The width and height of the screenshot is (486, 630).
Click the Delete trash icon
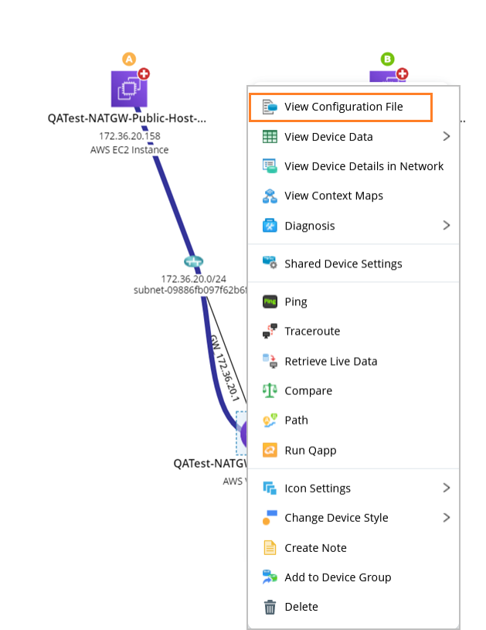tap(270, 608)
